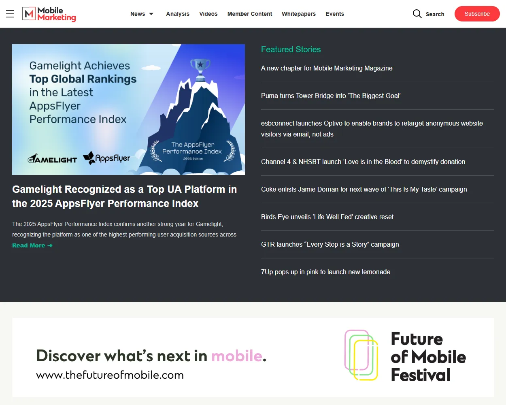Open Coke enlists Jamie Dornan story
The height and width of the screenshot is (405, 506).
(x=364, y=189)
